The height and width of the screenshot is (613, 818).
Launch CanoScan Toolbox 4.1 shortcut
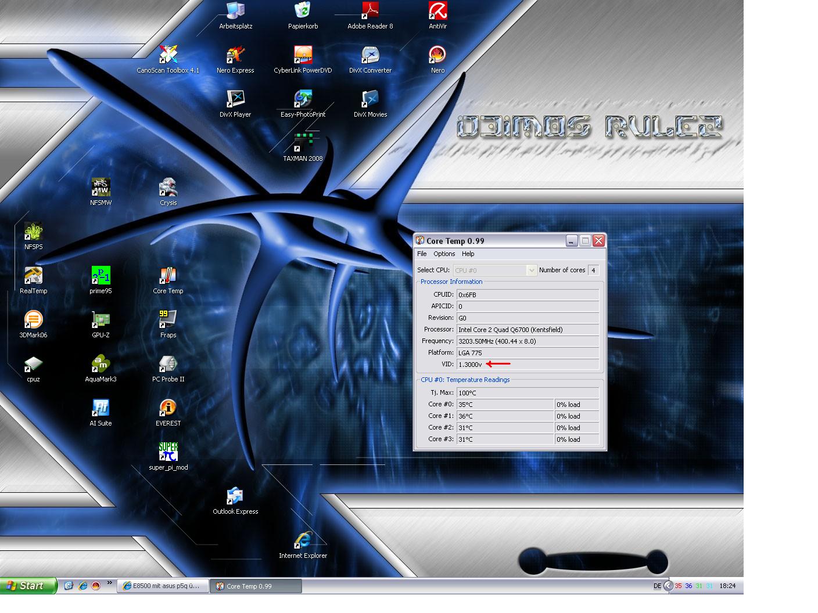coord(168,60)
